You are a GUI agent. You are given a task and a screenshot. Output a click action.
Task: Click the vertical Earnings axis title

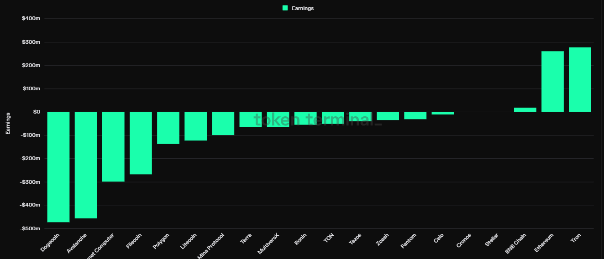[x=8, y=123]
